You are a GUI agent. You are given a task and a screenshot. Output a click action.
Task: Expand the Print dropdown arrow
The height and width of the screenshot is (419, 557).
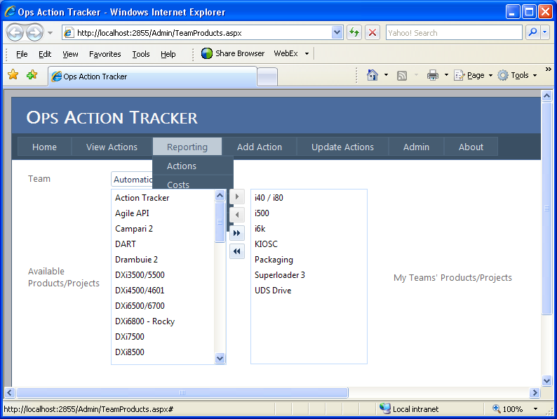(446, 75)
